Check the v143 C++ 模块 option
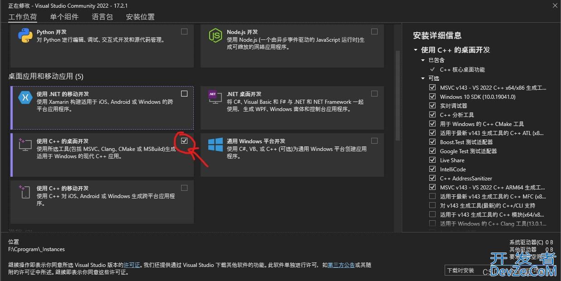This screenshot has height=281, width=561. (x=432, y=214)
